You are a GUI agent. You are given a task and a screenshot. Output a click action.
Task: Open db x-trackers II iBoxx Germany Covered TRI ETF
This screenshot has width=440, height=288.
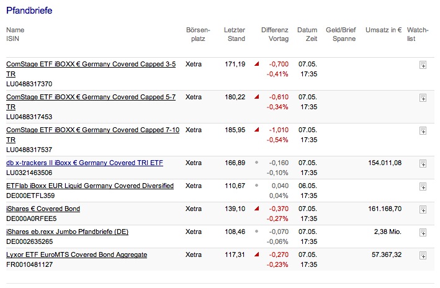[x=84, y=163]
